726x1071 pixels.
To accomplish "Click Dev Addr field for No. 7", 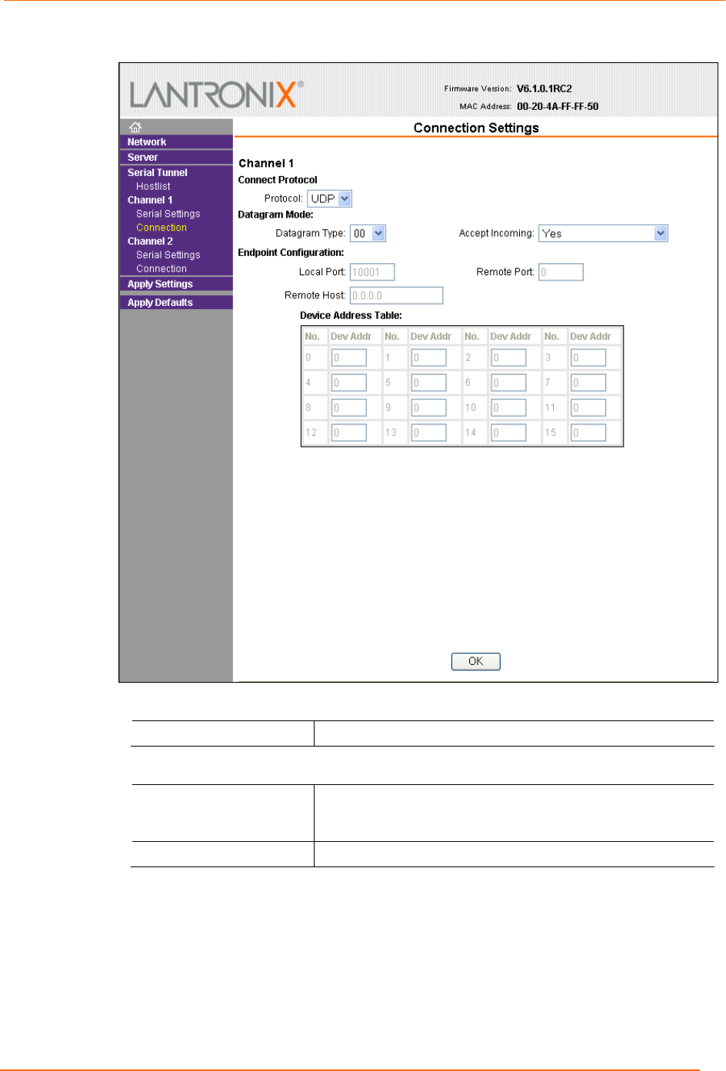I will point(588,383).
